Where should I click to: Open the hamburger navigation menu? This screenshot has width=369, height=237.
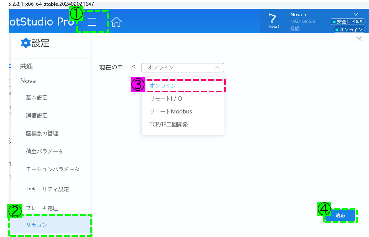[x=92, y=22]
